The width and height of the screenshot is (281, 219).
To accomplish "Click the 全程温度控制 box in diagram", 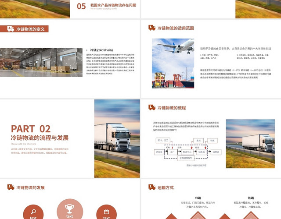I will click(186, 158).
